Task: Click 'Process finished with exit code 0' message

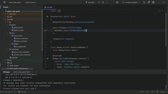Action: click(20, 89)
